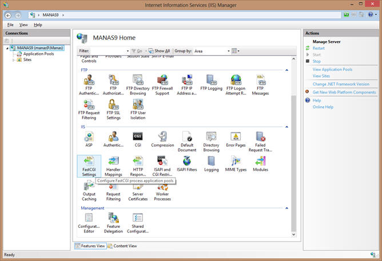Open FTP Messages feature

point(260,85)
